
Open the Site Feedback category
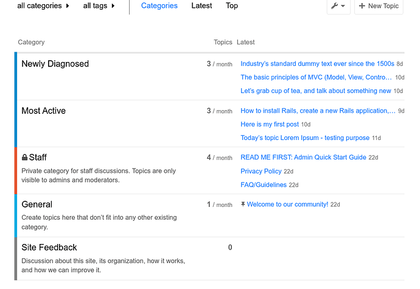pos(49,247)
